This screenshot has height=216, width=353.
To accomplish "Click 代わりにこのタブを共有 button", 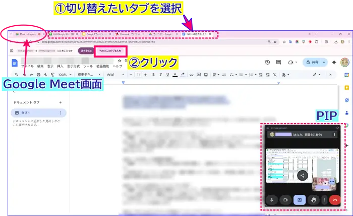I will (x=110, y=51).
